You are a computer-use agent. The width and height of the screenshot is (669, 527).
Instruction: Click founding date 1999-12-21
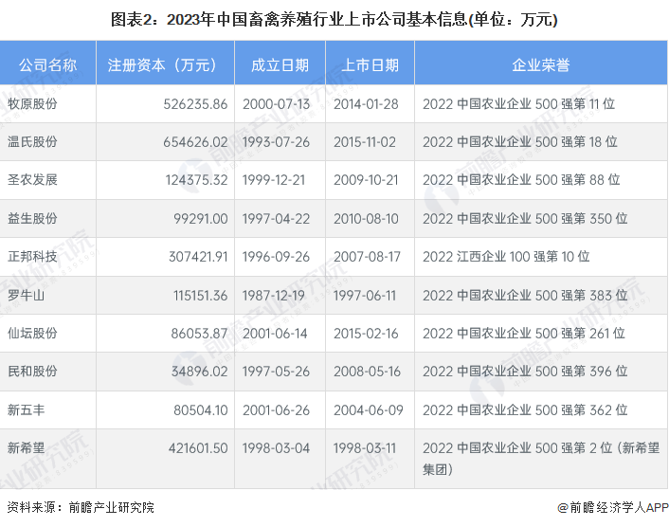click(274, 180)
